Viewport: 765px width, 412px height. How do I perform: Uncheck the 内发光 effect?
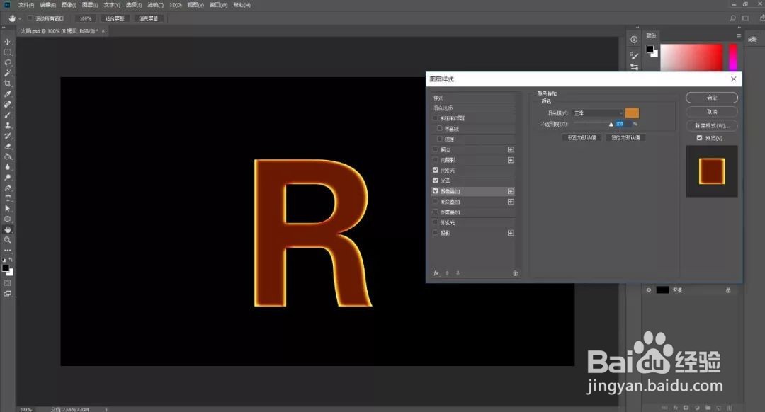pos(435,170)
